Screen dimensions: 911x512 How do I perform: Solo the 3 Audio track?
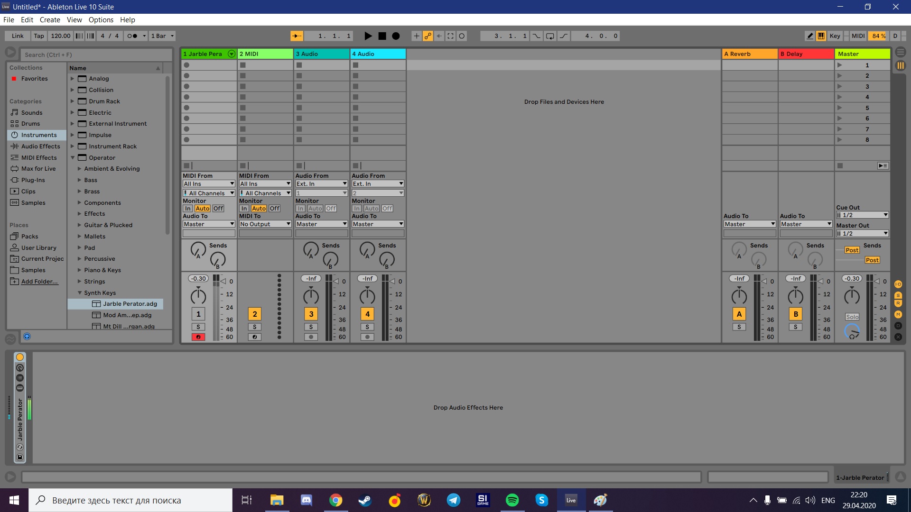pos(311,327)
